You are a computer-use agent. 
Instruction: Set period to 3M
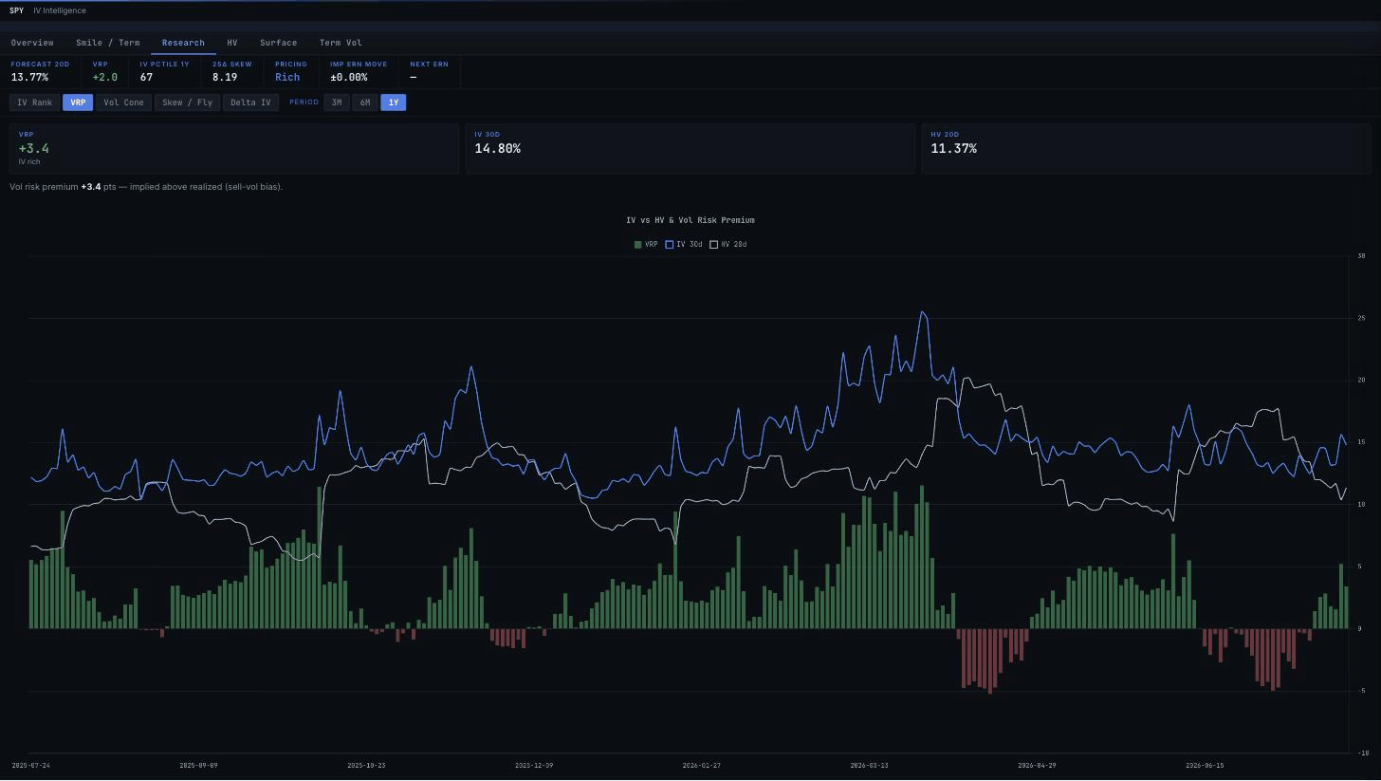point(337,102)
